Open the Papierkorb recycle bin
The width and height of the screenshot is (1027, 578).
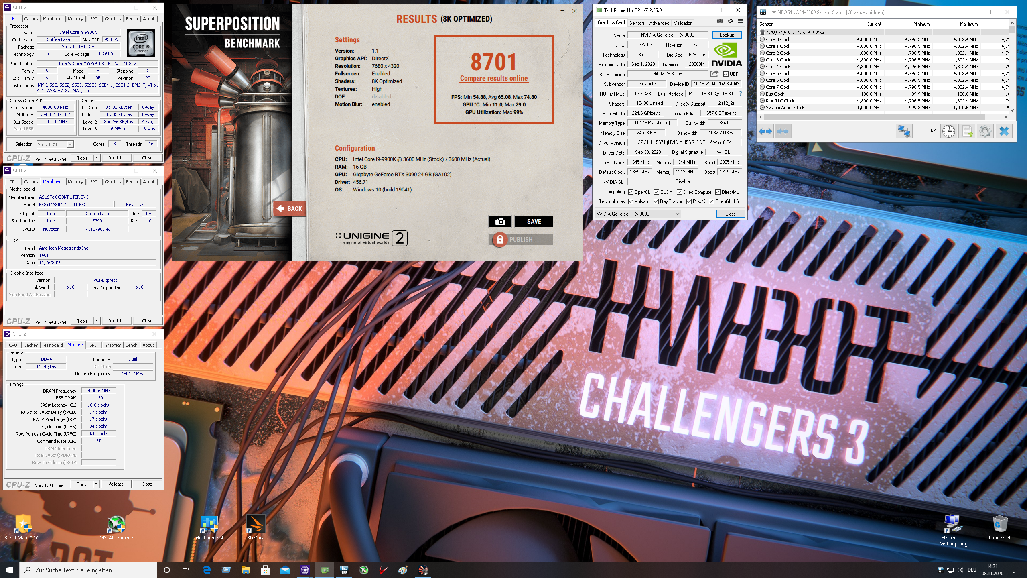pyautogui.click(x=1000, y=527)
